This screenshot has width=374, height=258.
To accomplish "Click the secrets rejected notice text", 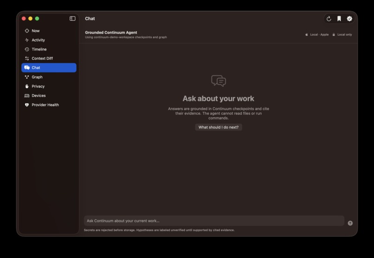I will coord(159,230).
